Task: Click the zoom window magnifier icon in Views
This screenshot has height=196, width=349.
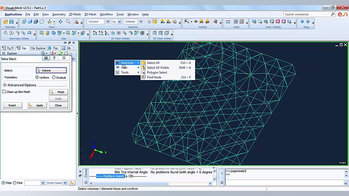Action: [68, 22]
